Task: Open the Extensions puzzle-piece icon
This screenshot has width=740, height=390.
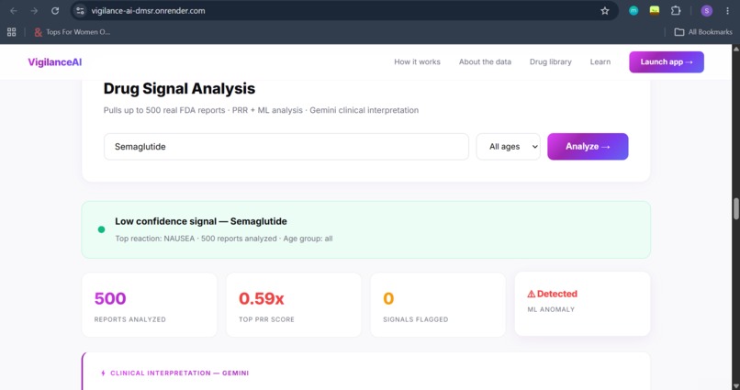Action: tap(676, 11)
